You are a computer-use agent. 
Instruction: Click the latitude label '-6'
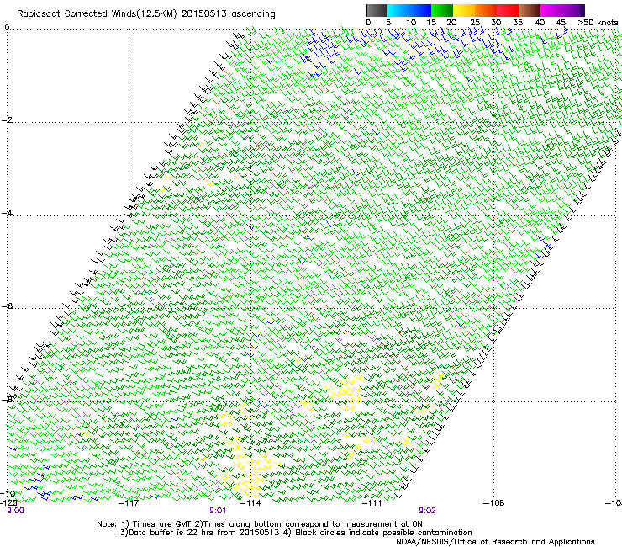[x=8, y=306]
